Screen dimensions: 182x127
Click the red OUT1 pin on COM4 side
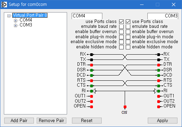point(92,96)
